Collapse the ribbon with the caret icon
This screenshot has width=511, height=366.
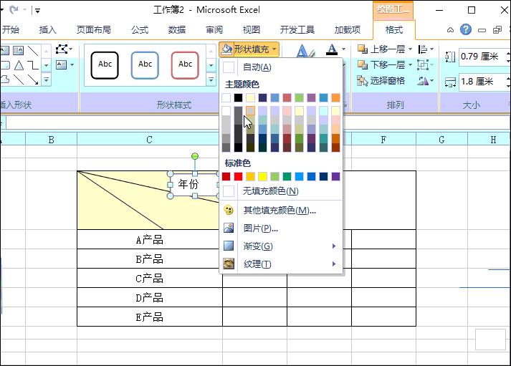[450, 30]
